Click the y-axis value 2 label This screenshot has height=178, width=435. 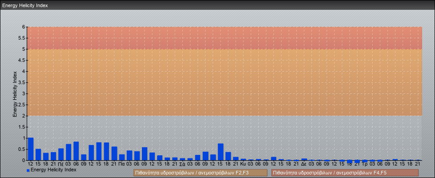tap(24, 116)
